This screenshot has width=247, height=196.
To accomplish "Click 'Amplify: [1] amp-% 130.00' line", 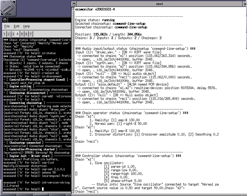I will coord(115,120).
